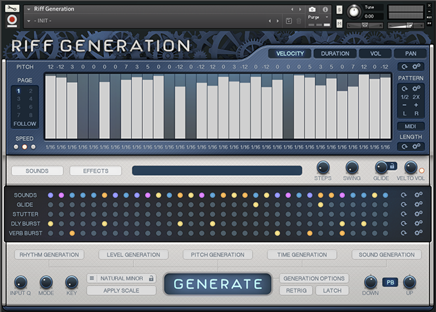Viewport: 436px width, 312px height.
Task: Click the pattern plus button
Action: tap(416, 105)
